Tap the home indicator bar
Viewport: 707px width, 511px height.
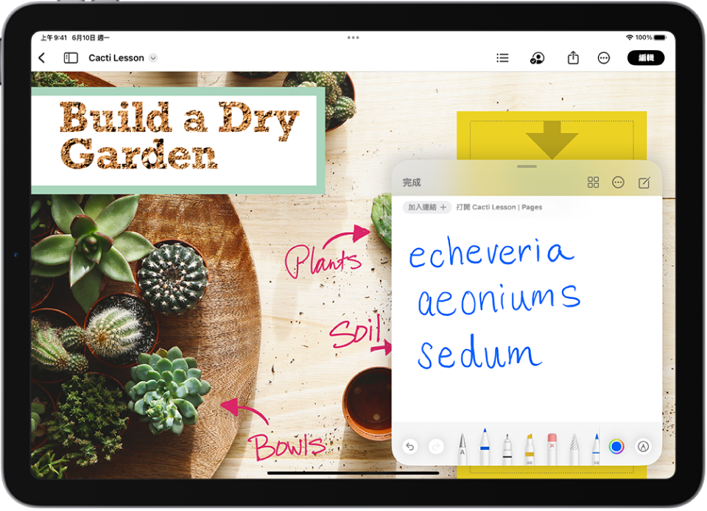[353, 473]
